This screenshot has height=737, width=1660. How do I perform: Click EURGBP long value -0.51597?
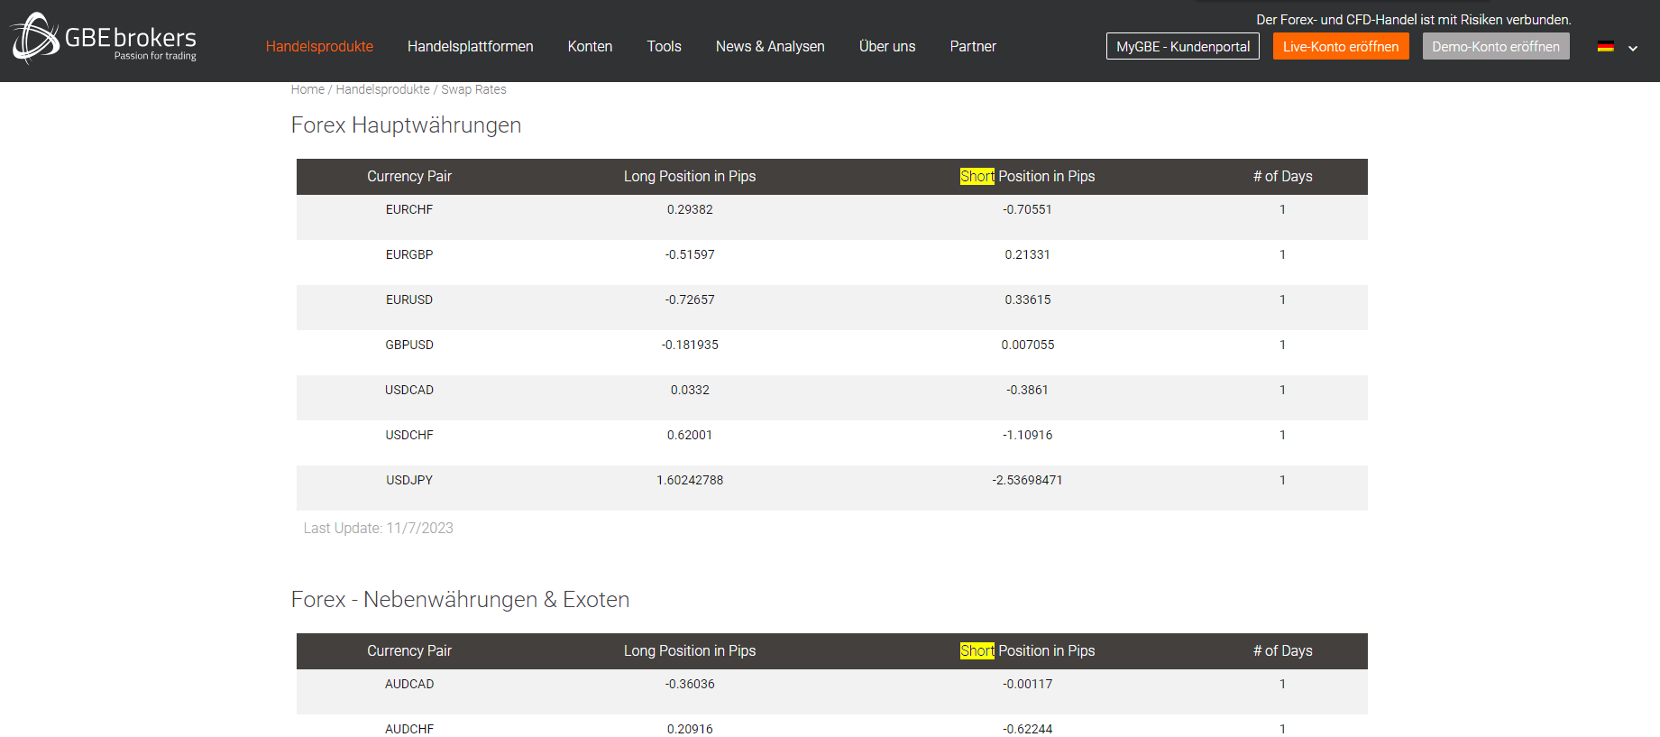click(690, 254)
